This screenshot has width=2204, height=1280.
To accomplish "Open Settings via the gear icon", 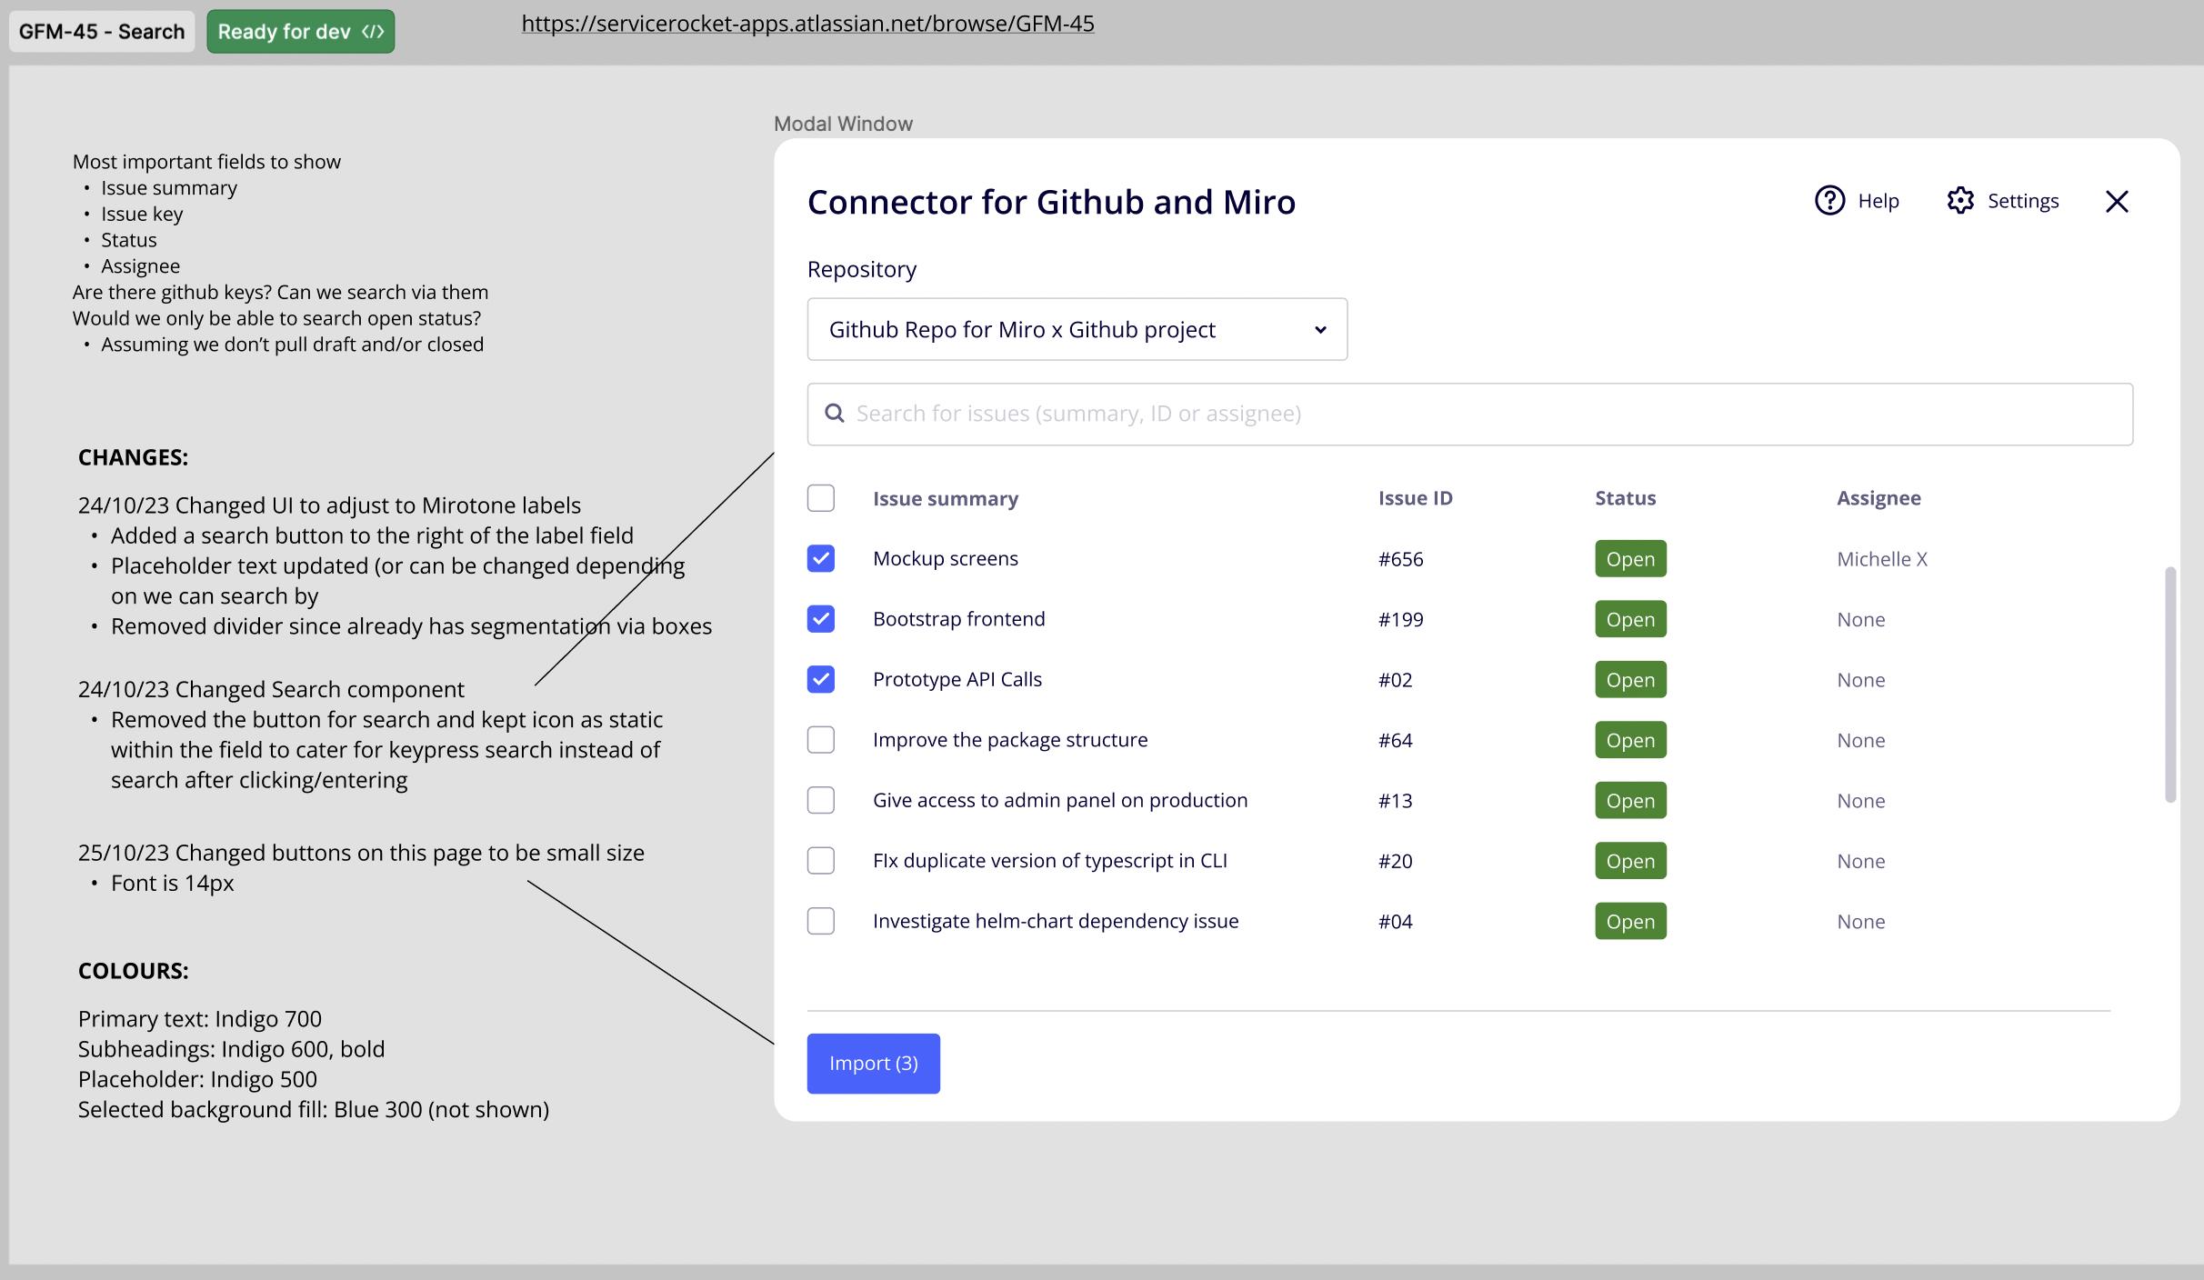I will pyautogui.click(x=1960, y=200).
